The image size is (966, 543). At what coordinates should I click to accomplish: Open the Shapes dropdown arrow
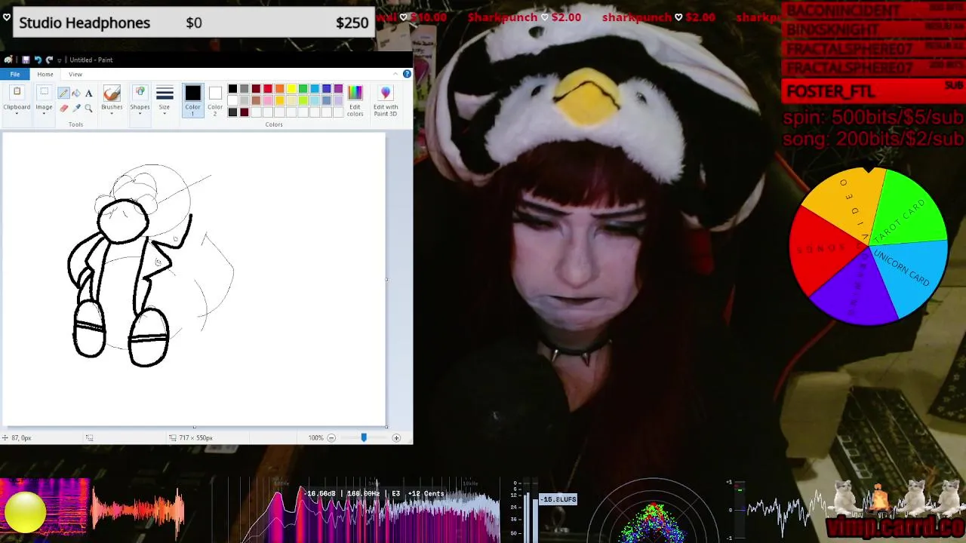[x=140, y=114]
